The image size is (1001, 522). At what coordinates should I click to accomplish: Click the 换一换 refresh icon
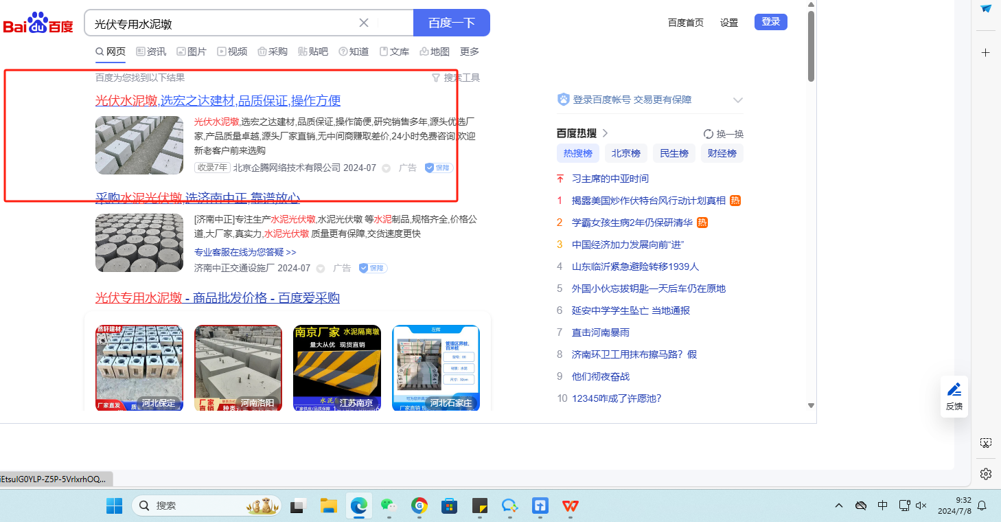(709, 134)
